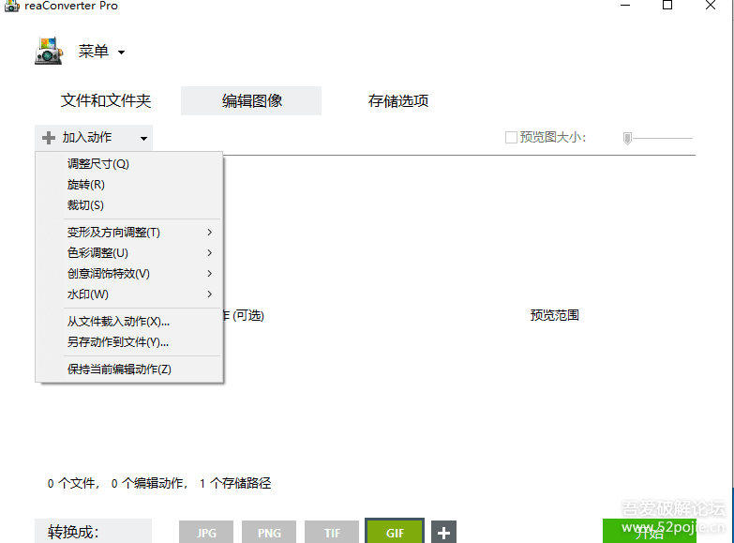Open the 菜单 dropdown arrow

(122, 53)
